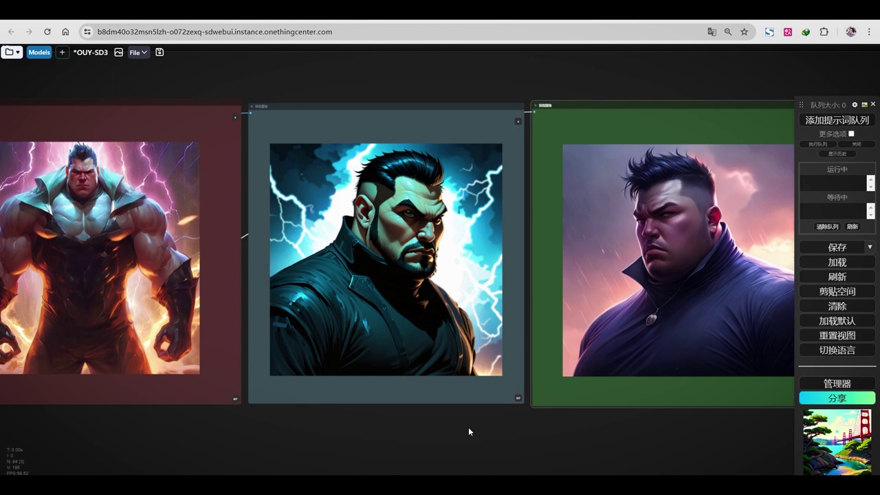The image size is (880, 495).
Task: Go forward in browser history
Action: [29, 32]
